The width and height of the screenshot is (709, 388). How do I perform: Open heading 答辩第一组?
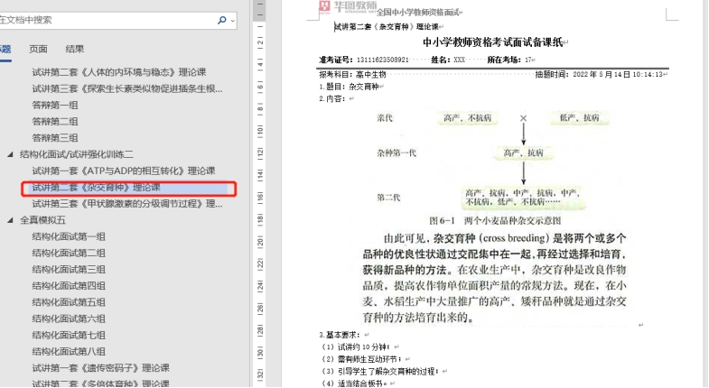click(x=54, y=105)
